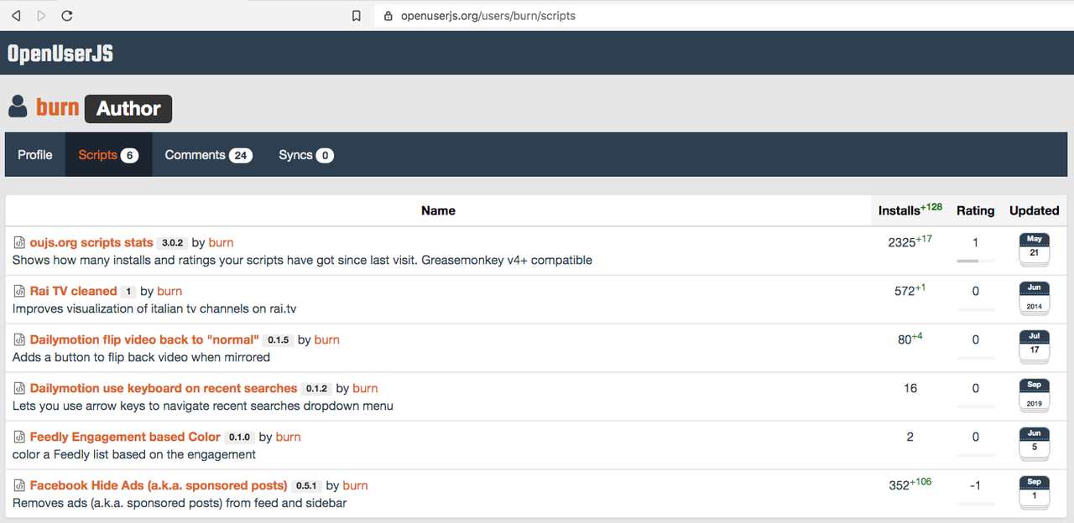This screenshot has height=523, width=1074.
Task: Click script icon for Facebook Hide Ads
Action: tap(19, 486)
